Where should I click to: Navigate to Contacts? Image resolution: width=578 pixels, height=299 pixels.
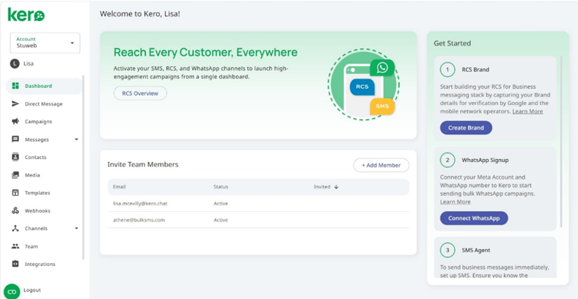(35, 158)
